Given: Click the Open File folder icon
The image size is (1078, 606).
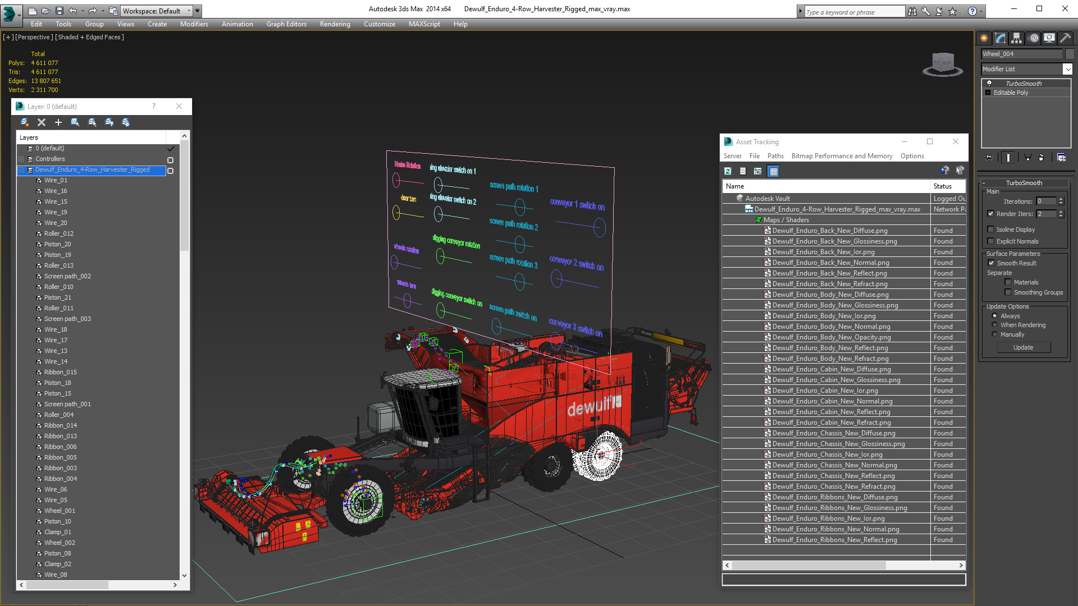Looking at the screenshot, I should click(x=46, y=11).
